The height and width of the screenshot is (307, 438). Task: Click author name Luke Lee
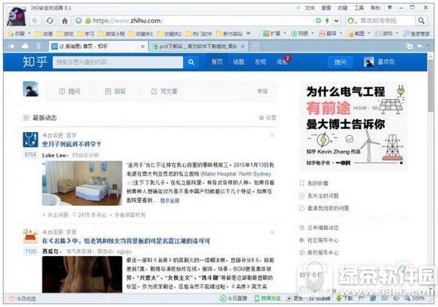pos(54,155)
